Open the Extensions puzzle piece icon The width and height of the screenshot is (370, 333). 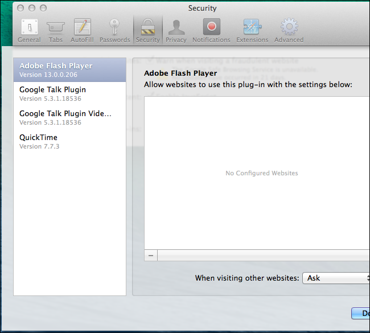click(252, 31)
